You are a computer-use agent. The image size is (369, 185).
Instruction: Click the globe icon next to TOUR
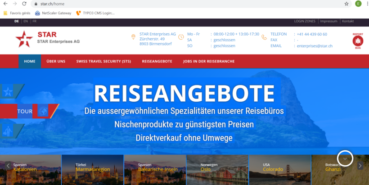pos(43,111)
